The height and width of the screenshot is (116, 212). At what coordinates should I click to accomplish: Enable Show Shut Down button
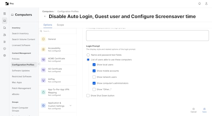coord(88,96)
